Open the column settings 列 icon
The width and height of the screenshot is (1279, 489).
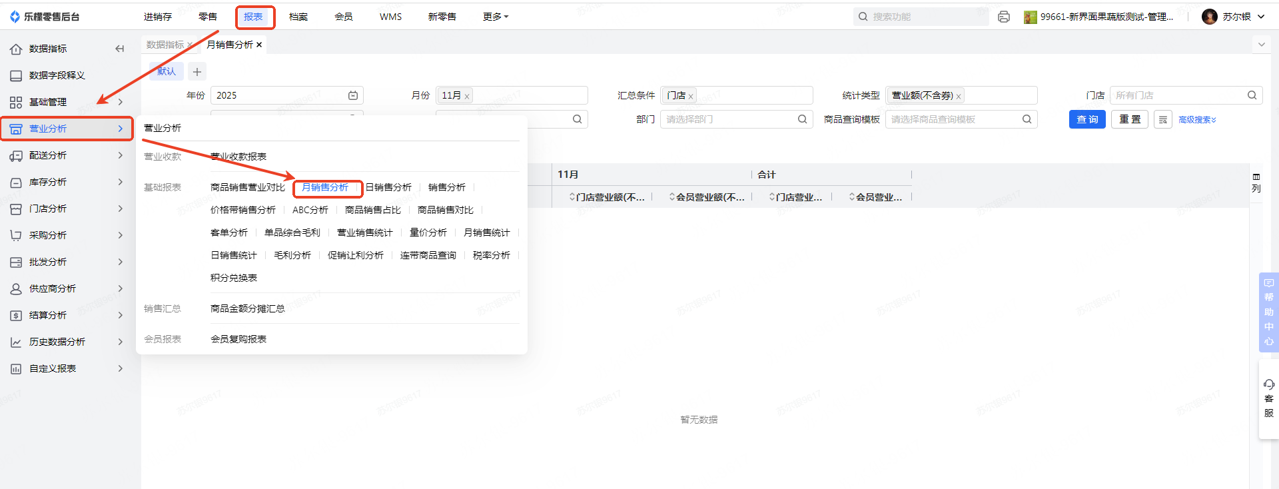[1256, 183]
